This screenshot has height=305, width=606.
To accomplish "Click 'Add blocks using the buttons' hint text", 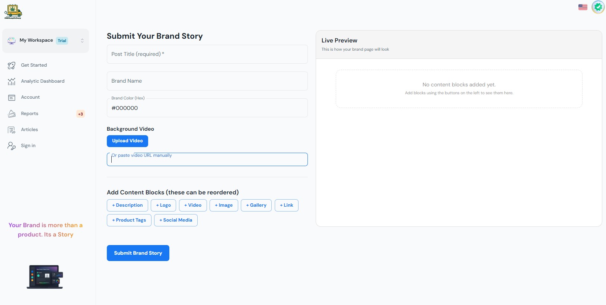I will click(459, 93).
